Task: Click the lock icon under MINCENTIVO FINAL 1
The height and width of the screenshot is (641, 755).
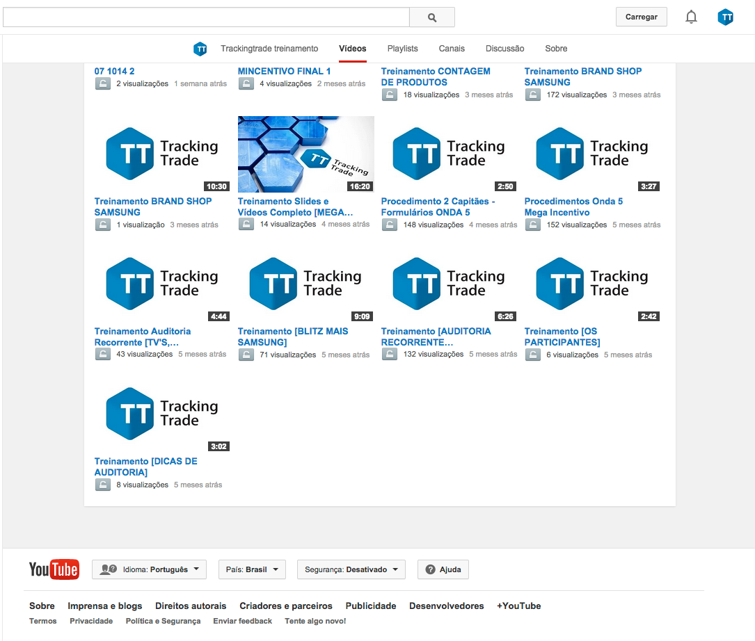Action: pyautogui.click(x=246, y=83)
